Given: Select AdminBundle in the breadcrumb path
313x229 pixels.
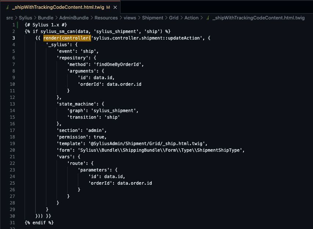Looking at the screenshot, I should click(x=73, y=18).
